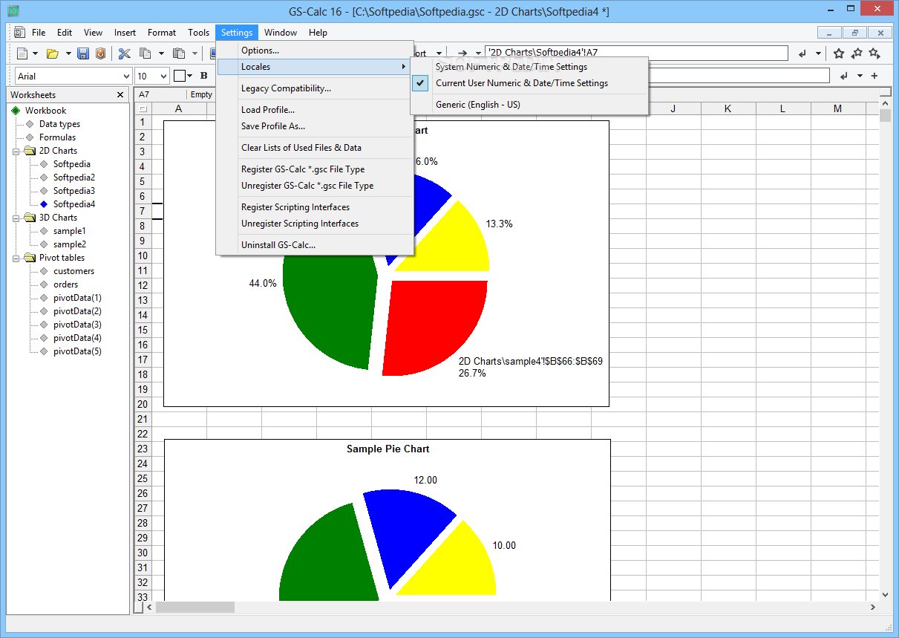This screenshot has width=899, height=638.
Task: Expand the Locales submenu
Action: point(314,67)
